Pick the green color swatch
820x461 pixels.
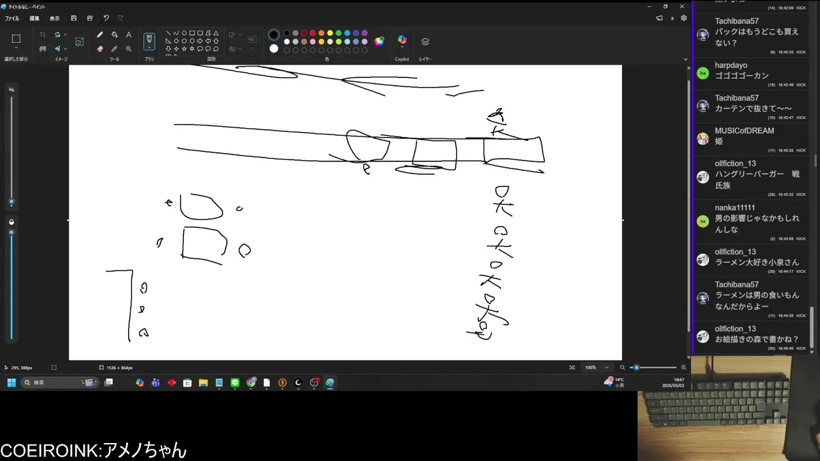(339, 33)
